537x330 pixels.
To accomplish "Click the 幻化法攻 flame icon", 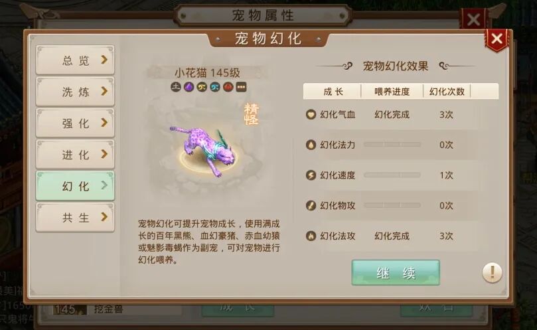I will [x=311, y=236].
